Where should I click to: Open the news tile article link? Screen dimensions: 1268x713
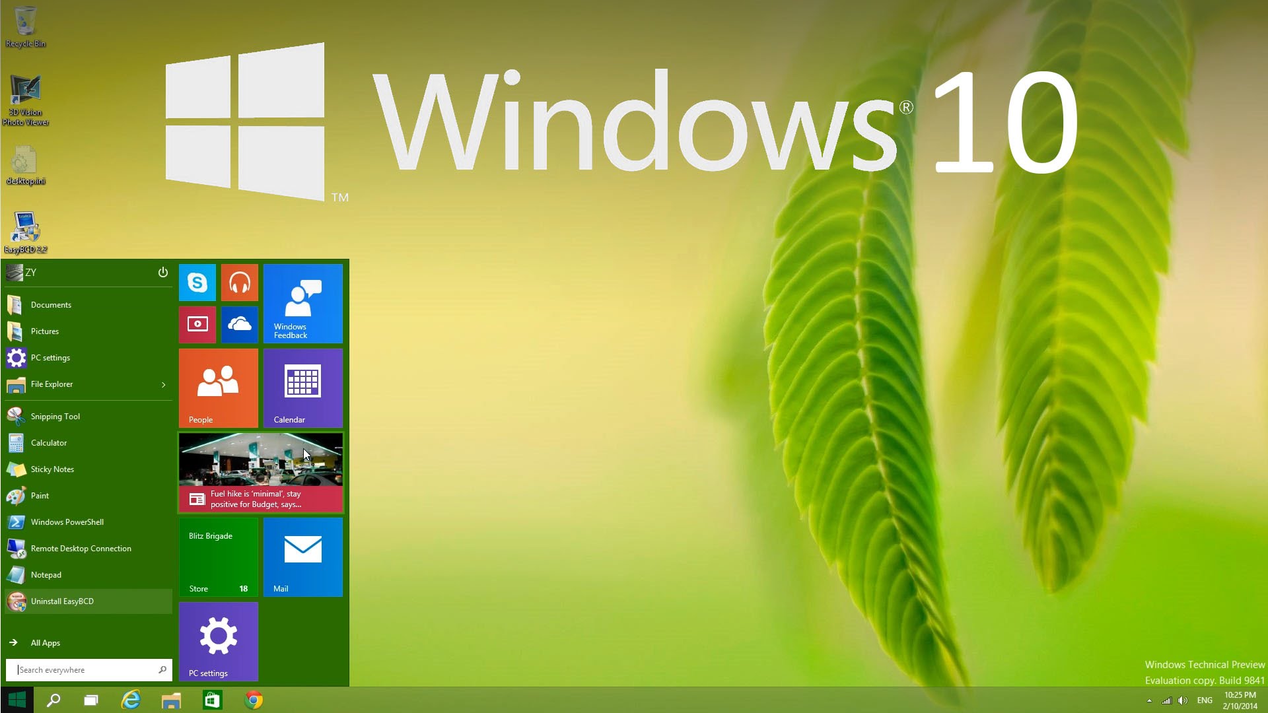260,472
